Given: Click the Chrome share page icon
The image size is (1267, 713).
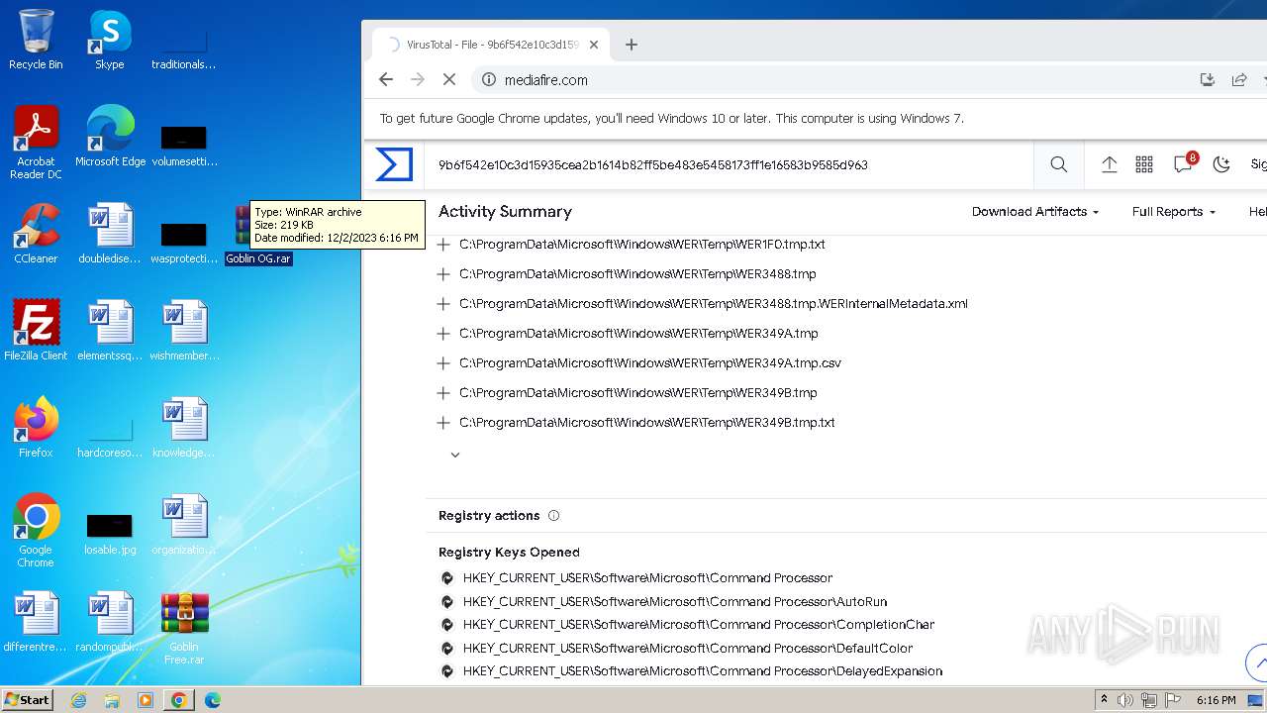Looking at the screenshot, I should click(x=1239, y=79).
